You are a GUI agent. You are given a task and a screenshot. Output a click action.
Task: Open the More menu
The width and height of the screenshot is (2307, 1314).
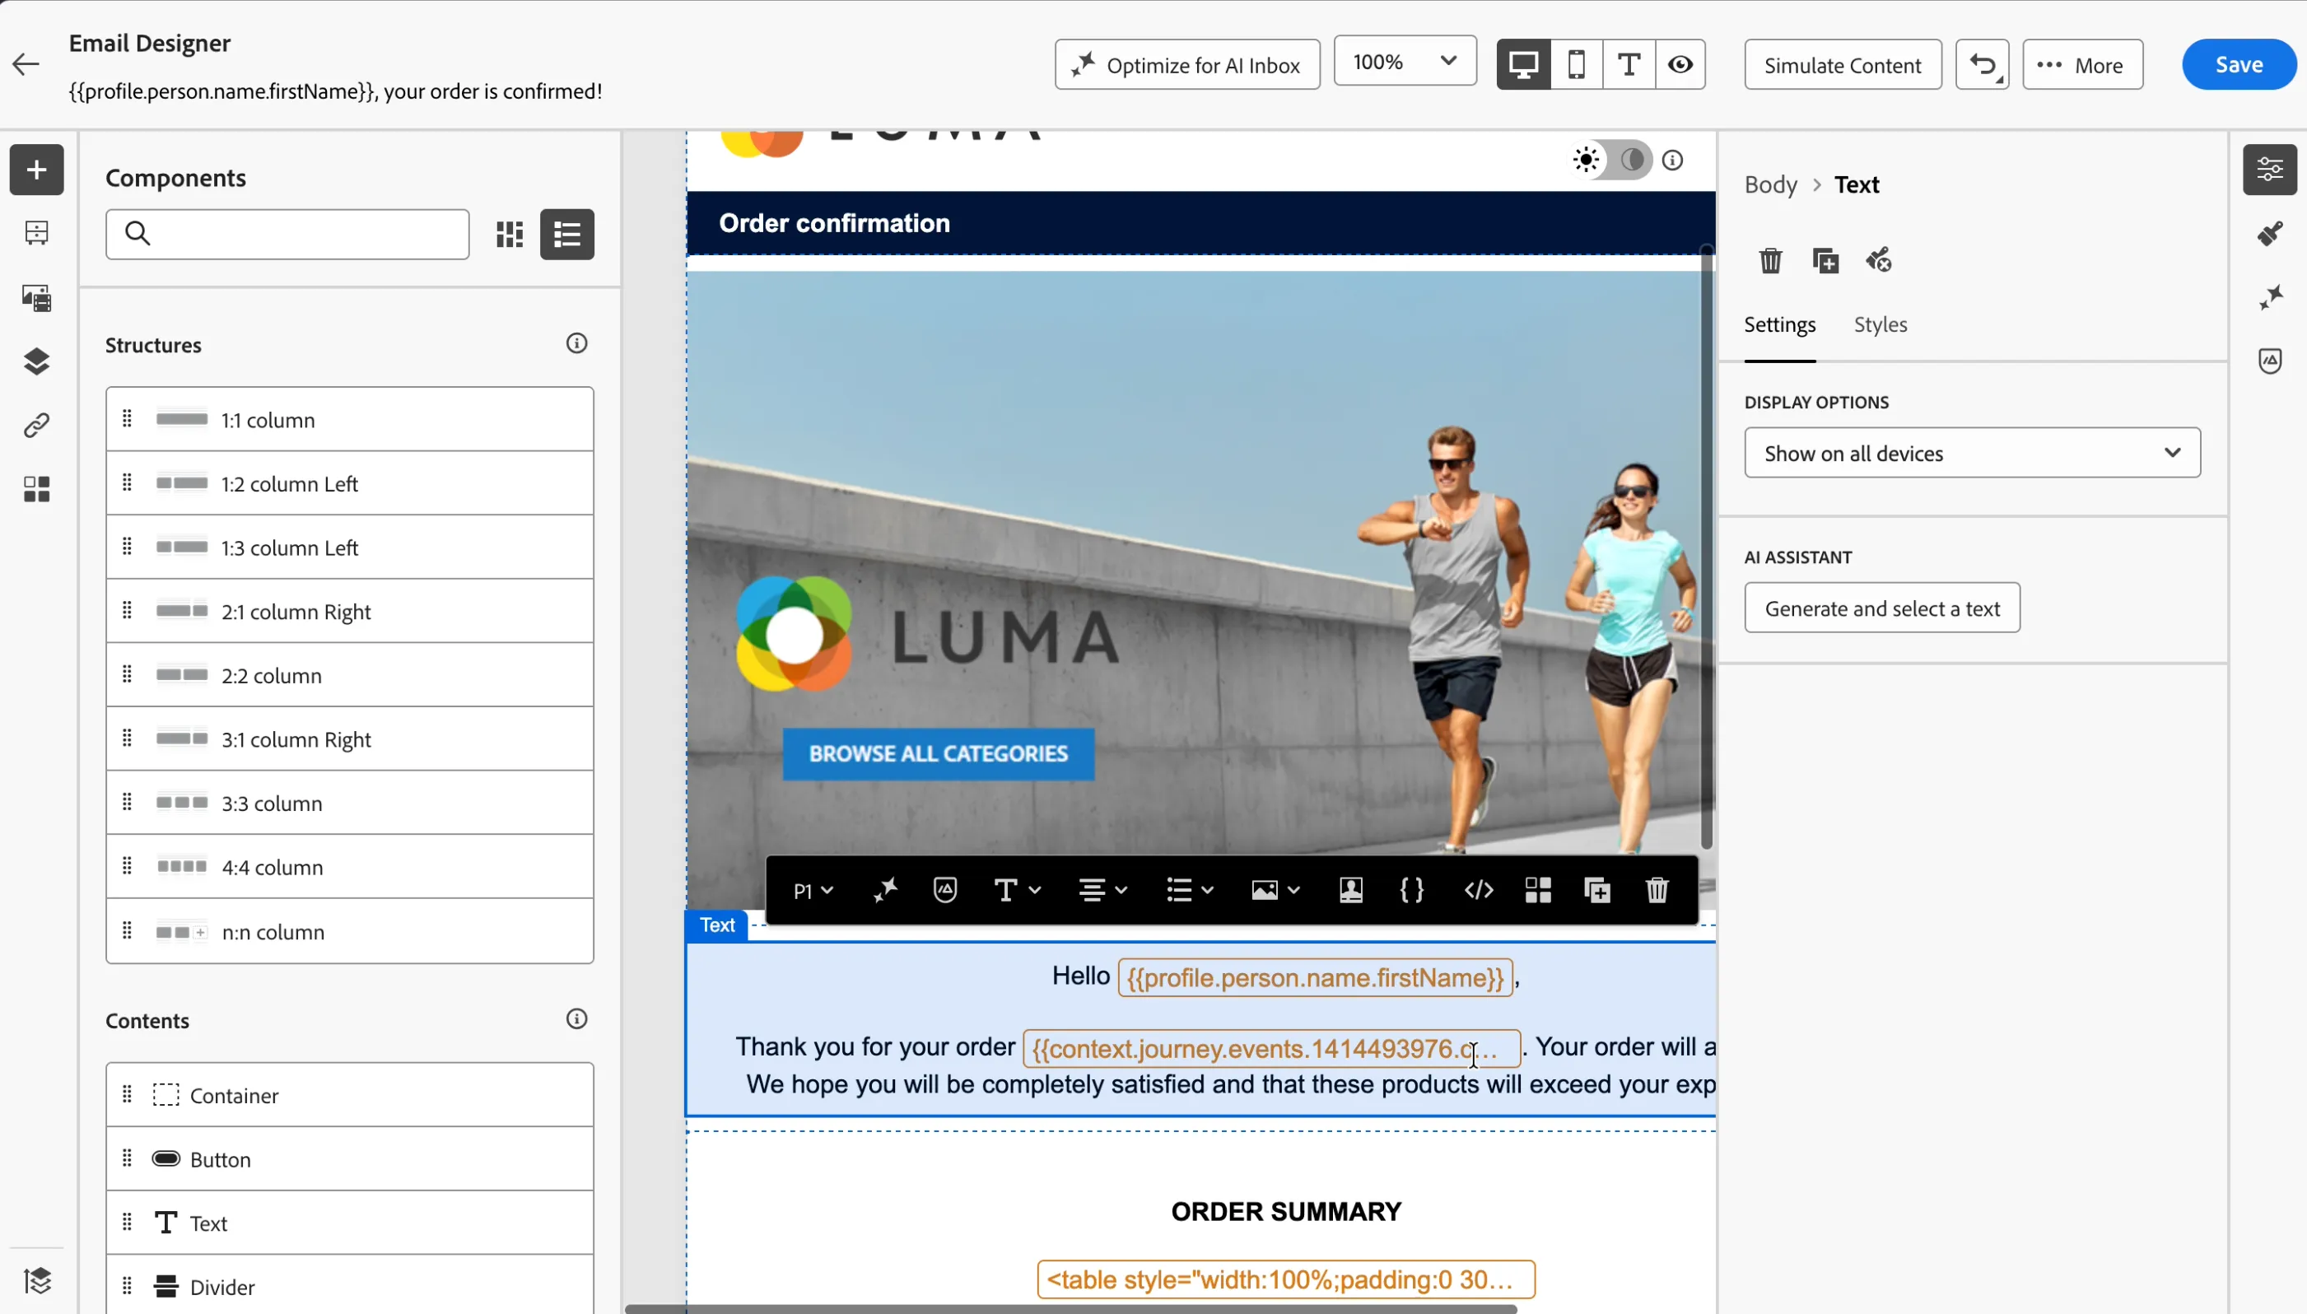2082,65
